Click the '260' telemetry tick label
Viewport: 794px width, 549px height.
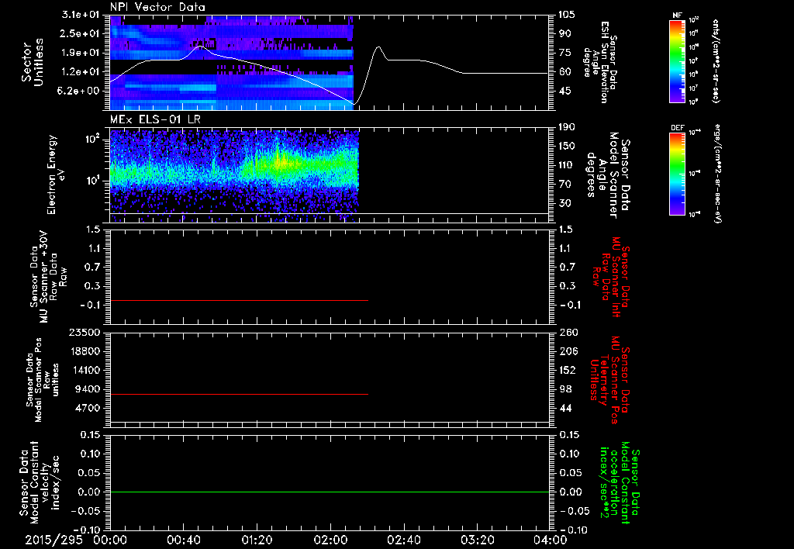[567, 333]
